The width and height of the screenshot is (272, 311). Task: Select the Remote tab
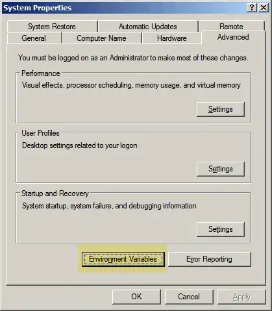click(x=231, y=27)
